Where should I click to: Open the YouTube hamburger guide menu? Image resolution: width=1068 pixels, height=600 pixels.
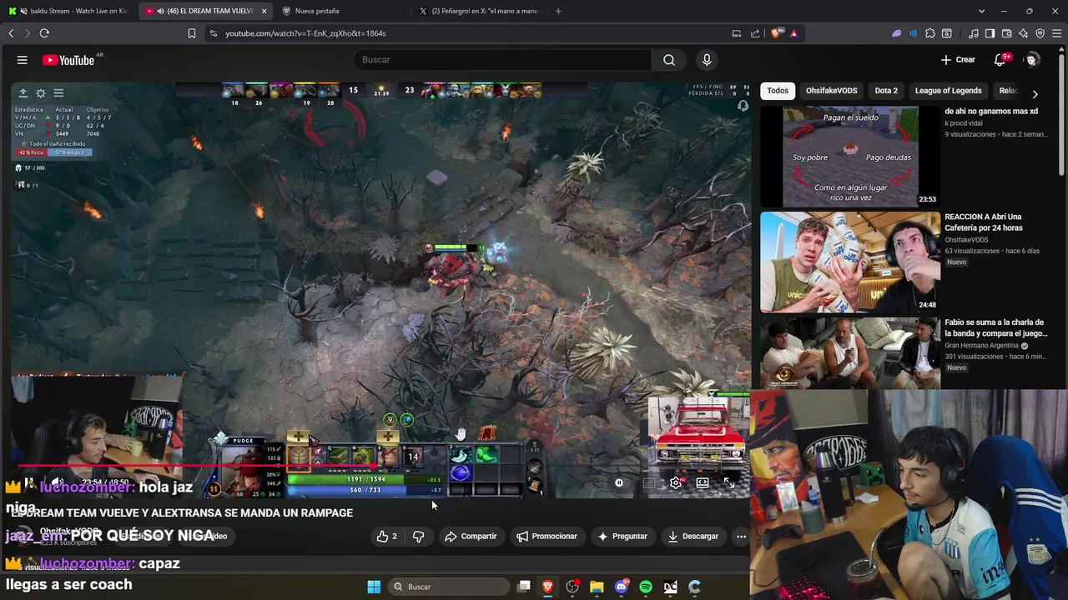[23, 60]
